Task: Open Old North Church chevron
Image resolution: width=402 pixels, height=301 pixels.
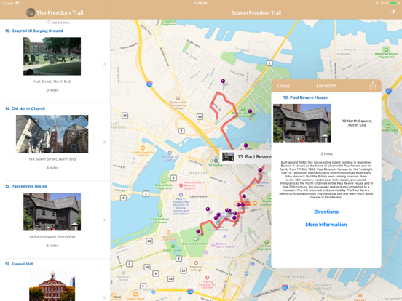Action: (x=104, y=142)
